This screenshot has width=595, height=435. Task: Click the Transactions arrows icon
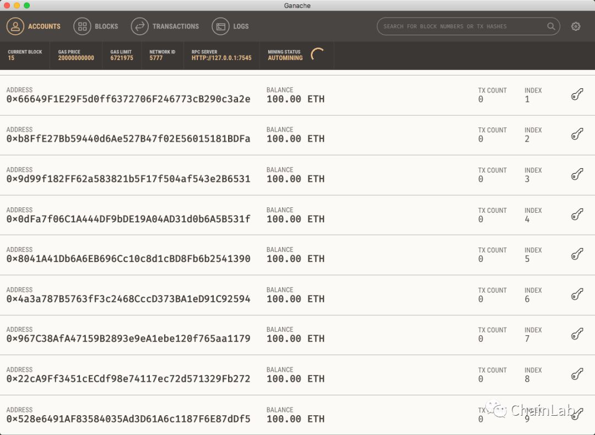[x=139, y=26]
